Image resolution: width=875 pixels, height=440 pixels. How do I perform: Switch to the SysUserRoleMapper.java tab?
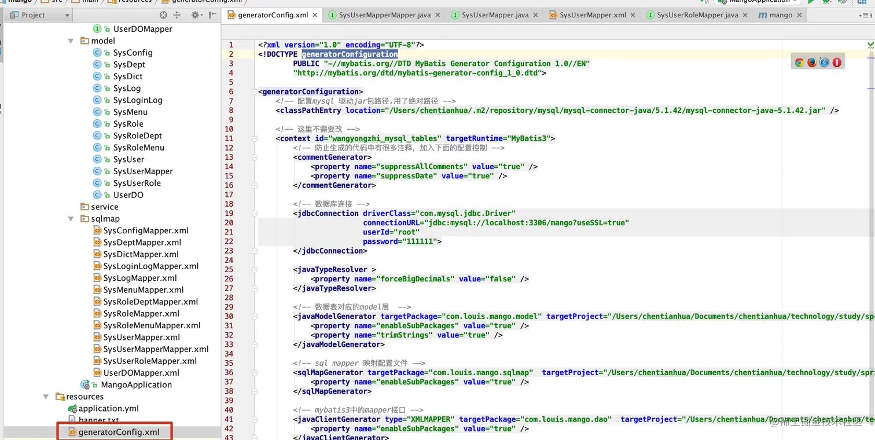pos(697,15)
